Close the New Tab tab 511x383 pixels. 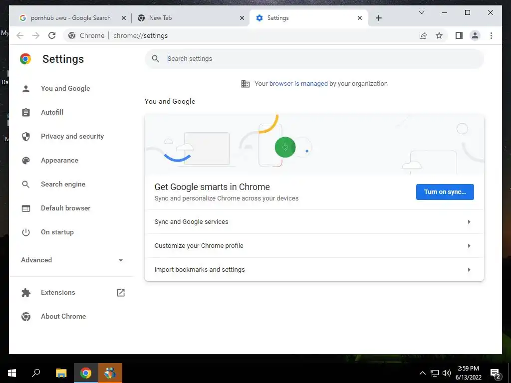click(242, 18)
